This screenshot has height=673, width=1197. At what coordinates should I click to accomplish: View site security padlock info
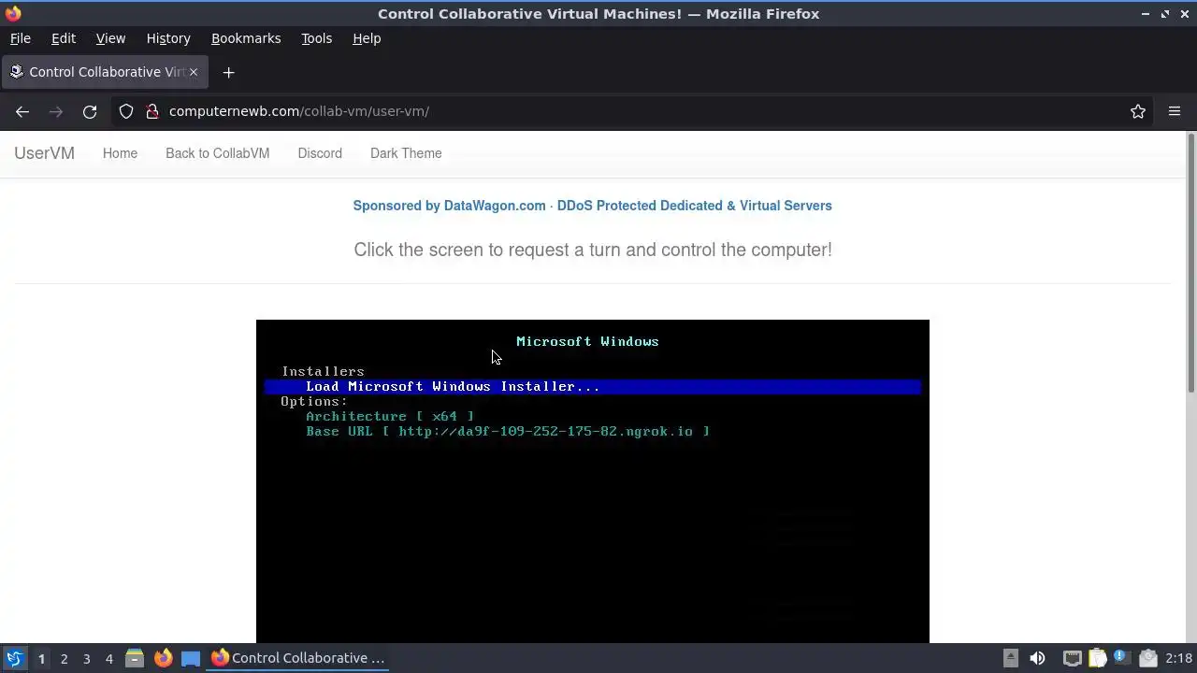pyautogui.click(x=152, y=111)
